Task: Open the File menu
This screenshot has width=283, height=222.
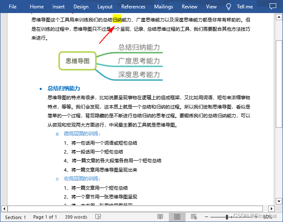Action: tap(13, 7)
